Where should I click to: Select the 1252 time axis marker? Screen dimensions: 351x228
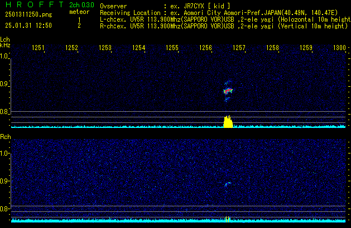tap(71, 48)
